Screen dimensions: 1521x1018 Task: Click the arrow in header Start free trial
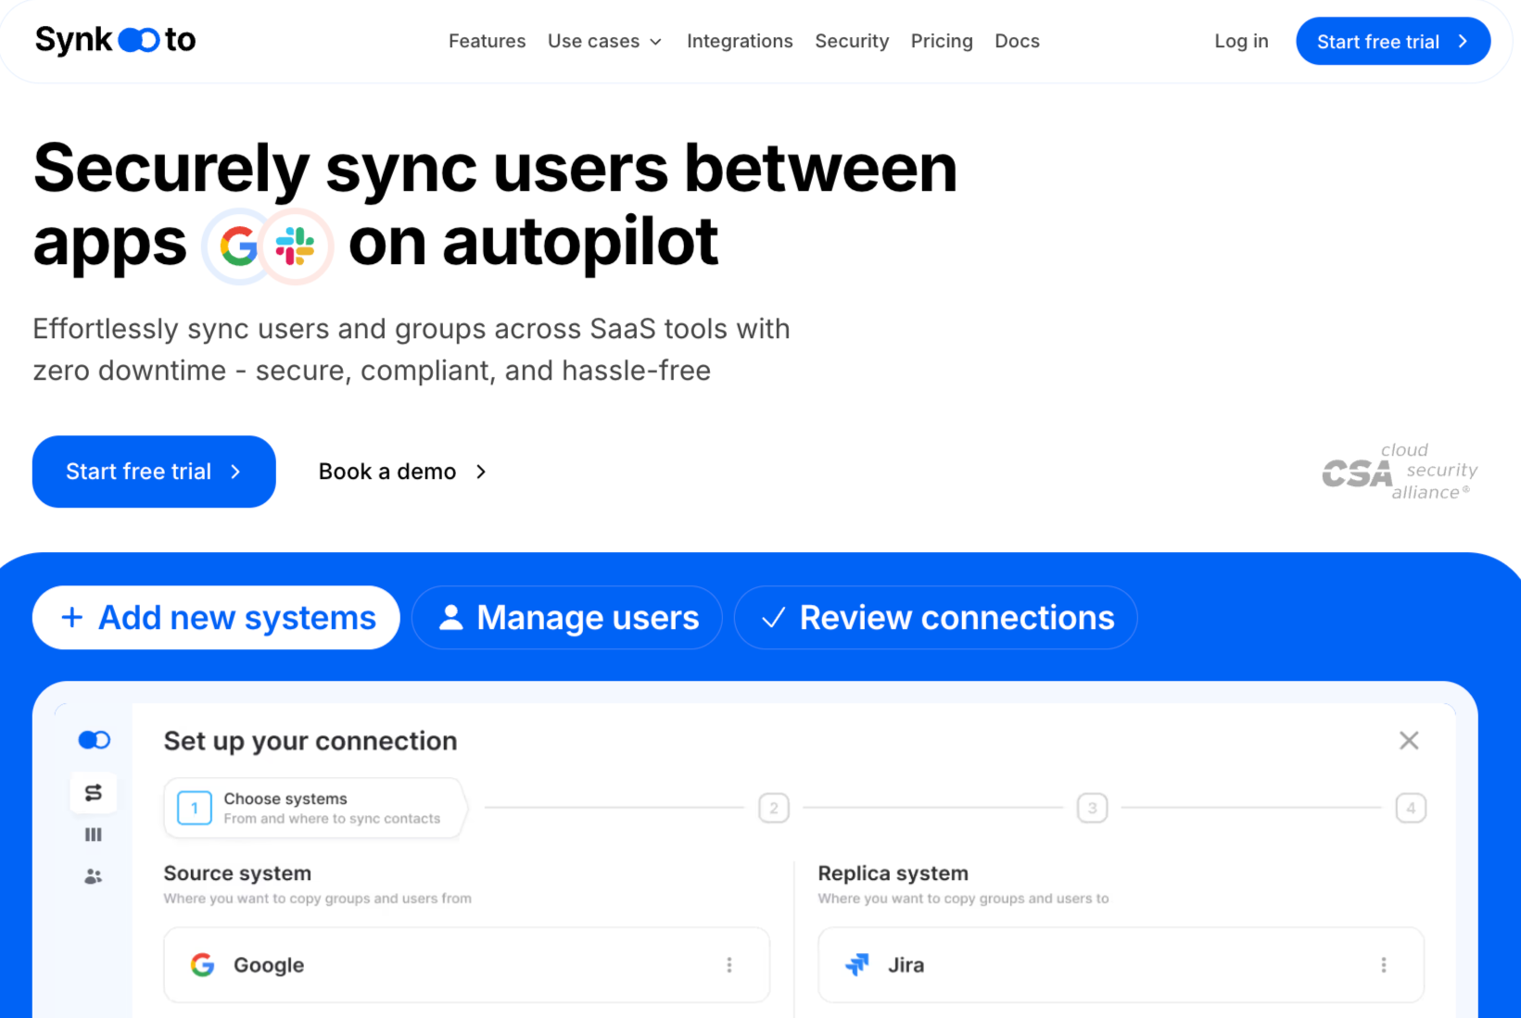[x=1463, y=41]
